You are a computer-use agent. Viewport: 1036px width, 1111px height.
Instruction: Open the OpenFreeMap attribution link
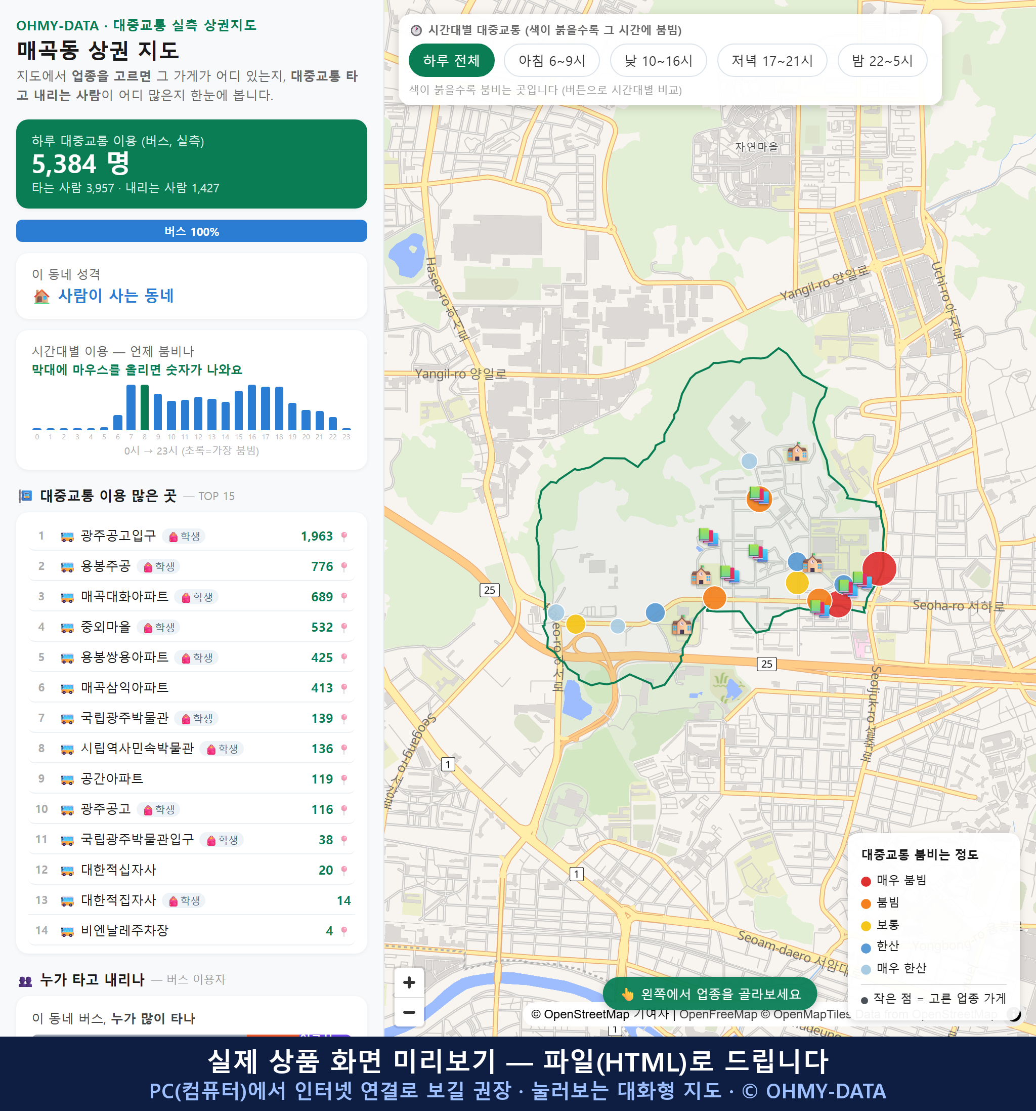(x=718, y=1014)
